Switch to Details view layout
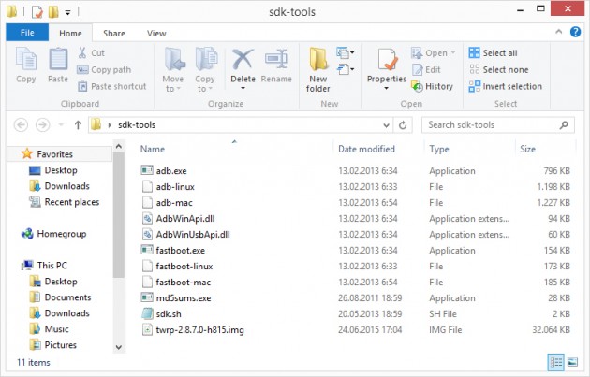The height and width of the screenshot is (377, 590). pos(554,361)
